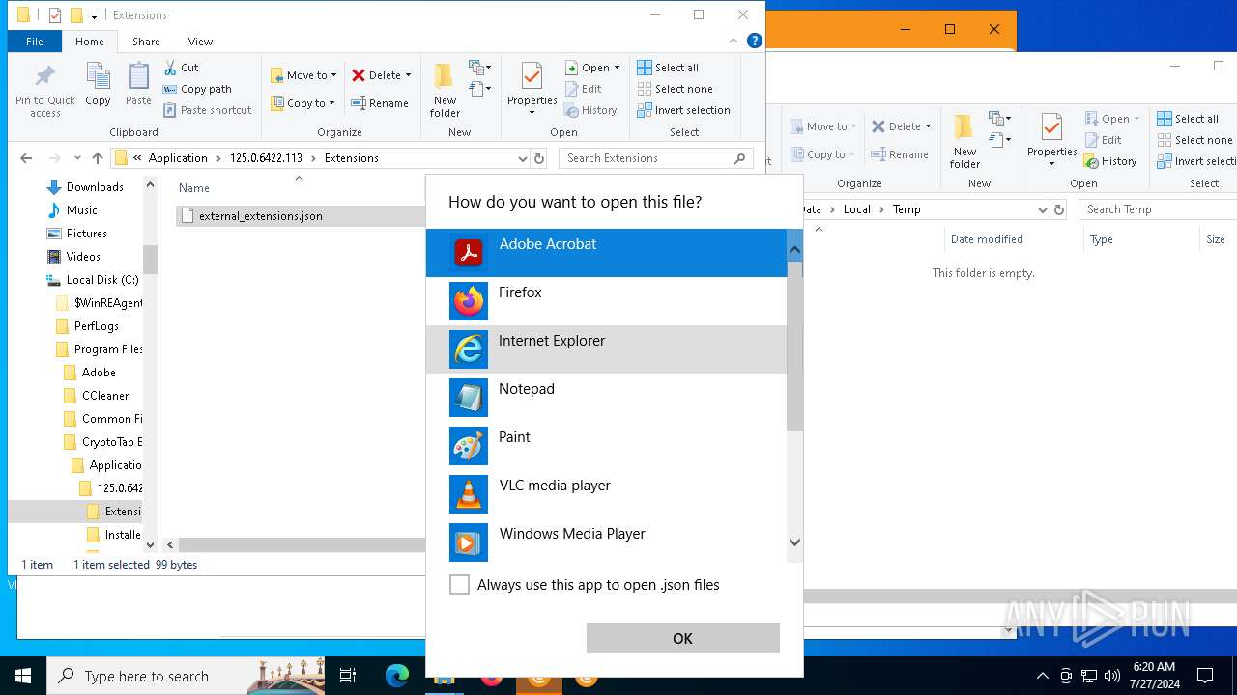Click New folder in the Temp window
1237x695 pixels.
click(964, 140)
